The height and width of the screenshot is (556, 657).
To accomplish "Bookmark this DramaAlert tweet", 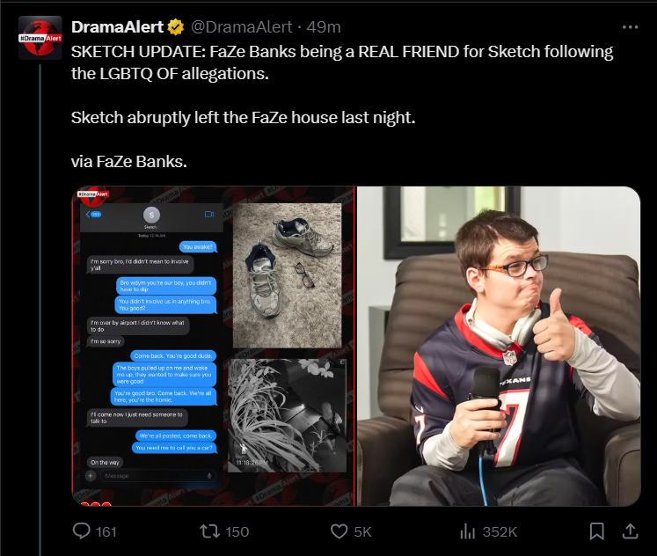I will tap(596, 531).
